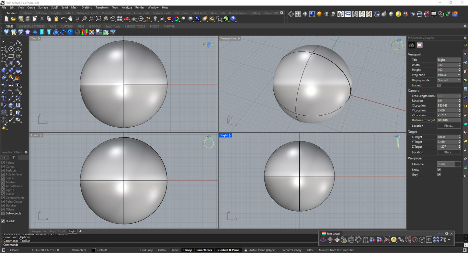The height and width of the screenshot is (253, 468).
Task: Click the blue heart gem icon
Action: [x=6, y=32]
